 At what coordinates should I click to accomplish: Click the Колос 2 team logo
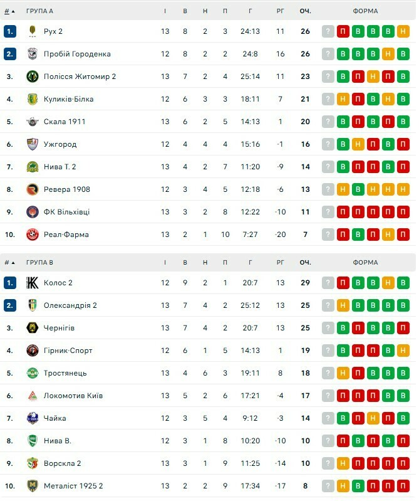[x=33, y=283]
